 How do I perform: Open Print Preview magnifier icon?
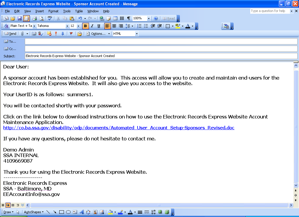[x=41, y=18]
